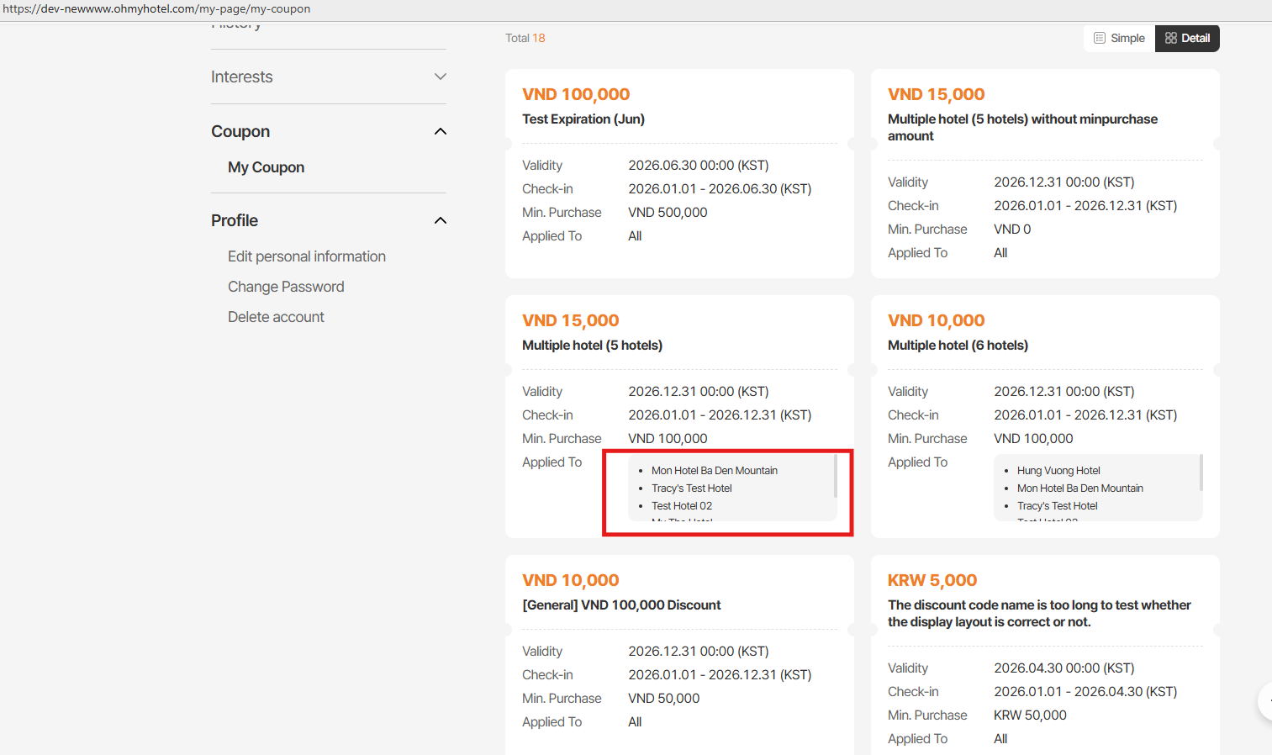
Task: Go to Change Password
Action: (286, 287)
